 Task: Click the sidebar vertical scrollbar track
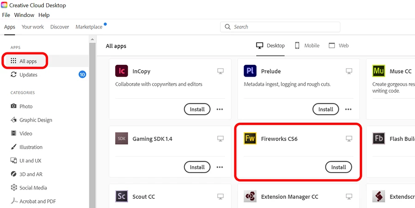click(92, 125)
